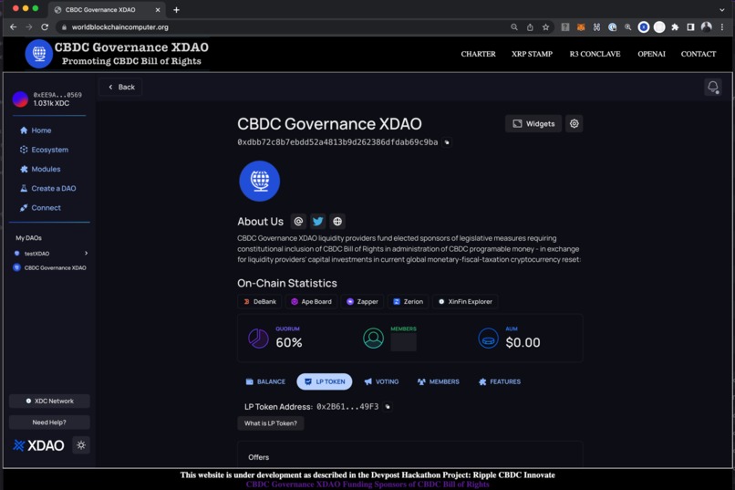The image size is (735, 490).
Task: Click the browser zoom magnifier icon
Action: (x=514, y=27)
